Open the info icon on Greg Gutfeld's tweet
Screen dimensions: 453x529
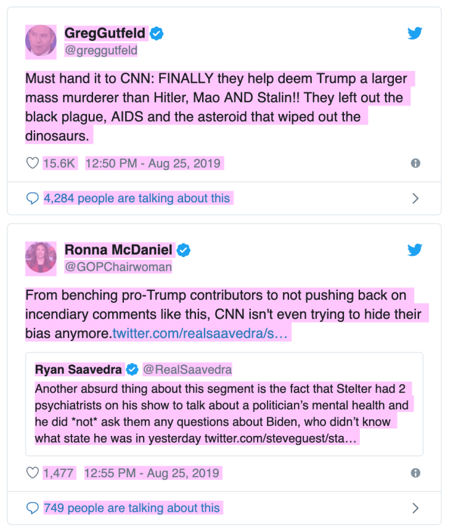coord(415,163)
